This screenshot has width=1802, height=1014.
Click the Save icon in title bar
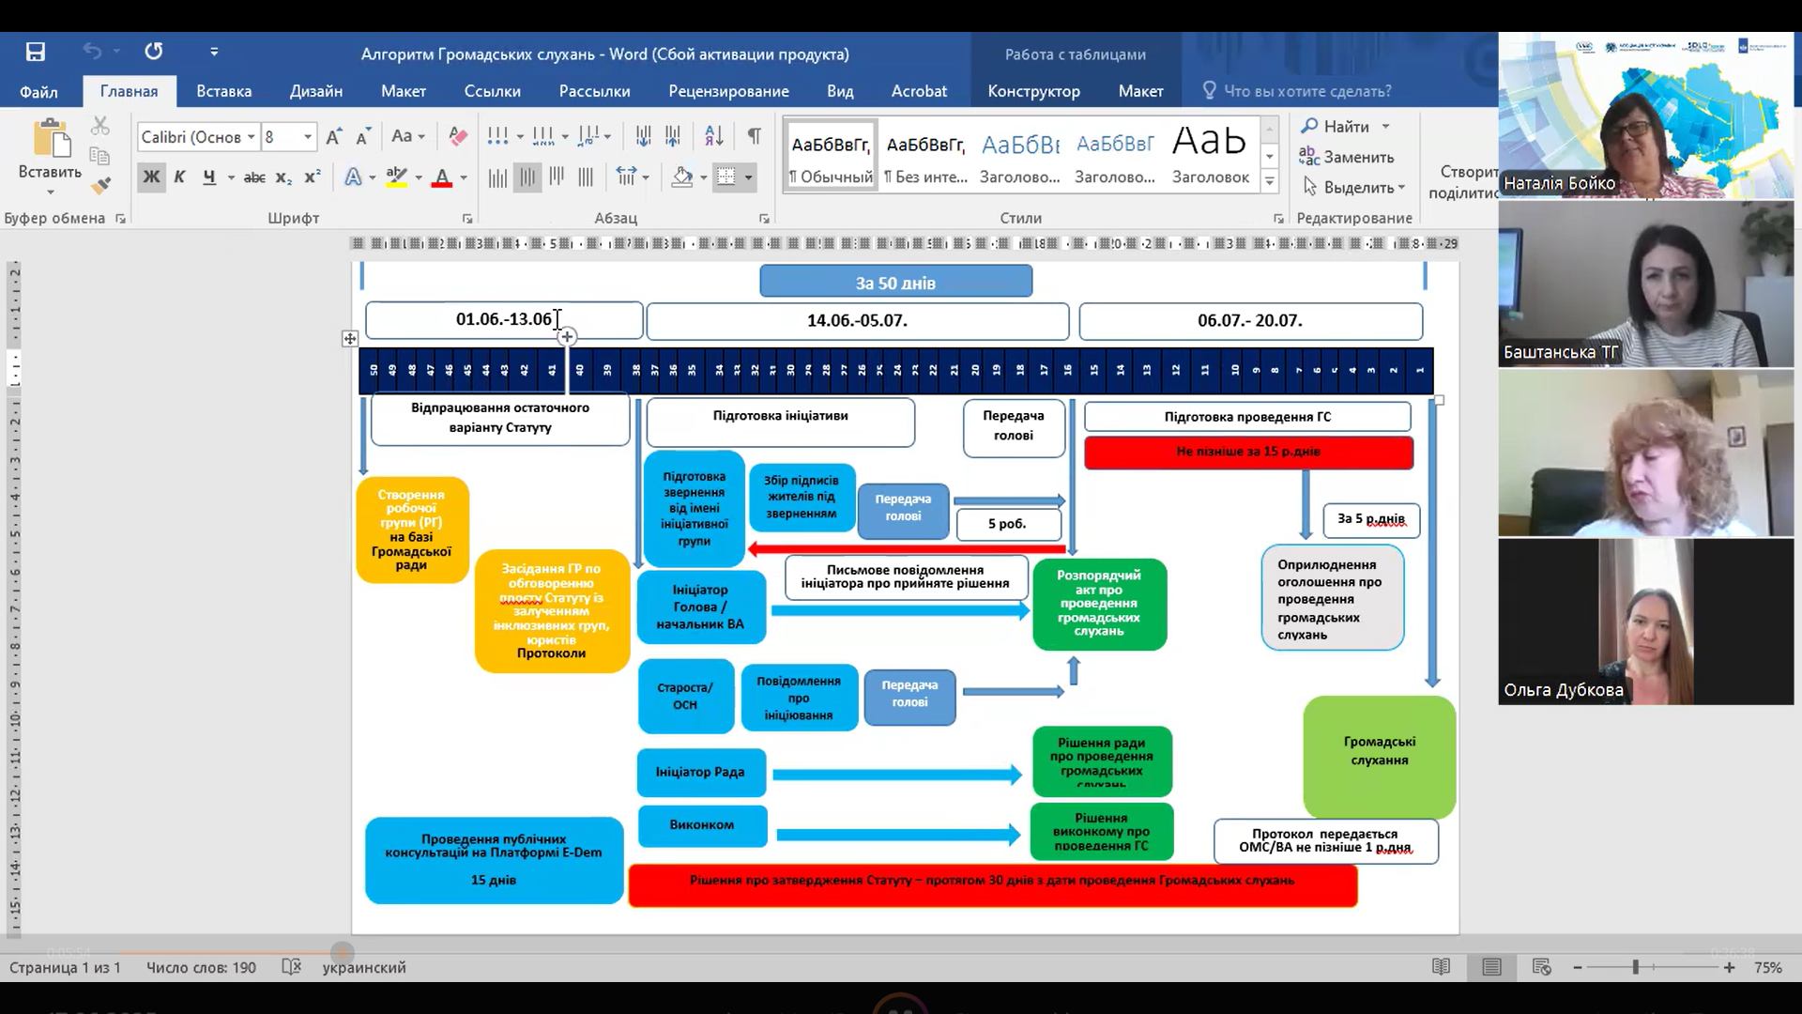click(x=35, y=52)
